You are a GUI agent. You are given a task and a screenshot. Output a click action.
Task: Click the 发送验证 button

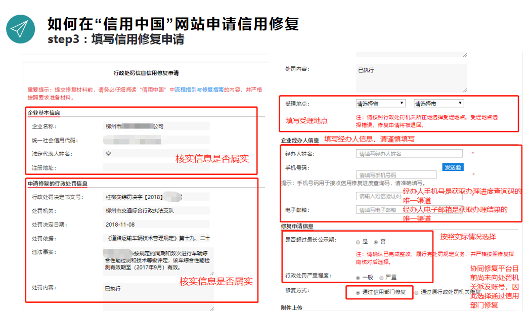pyautogui.click(x=453, y=167)
